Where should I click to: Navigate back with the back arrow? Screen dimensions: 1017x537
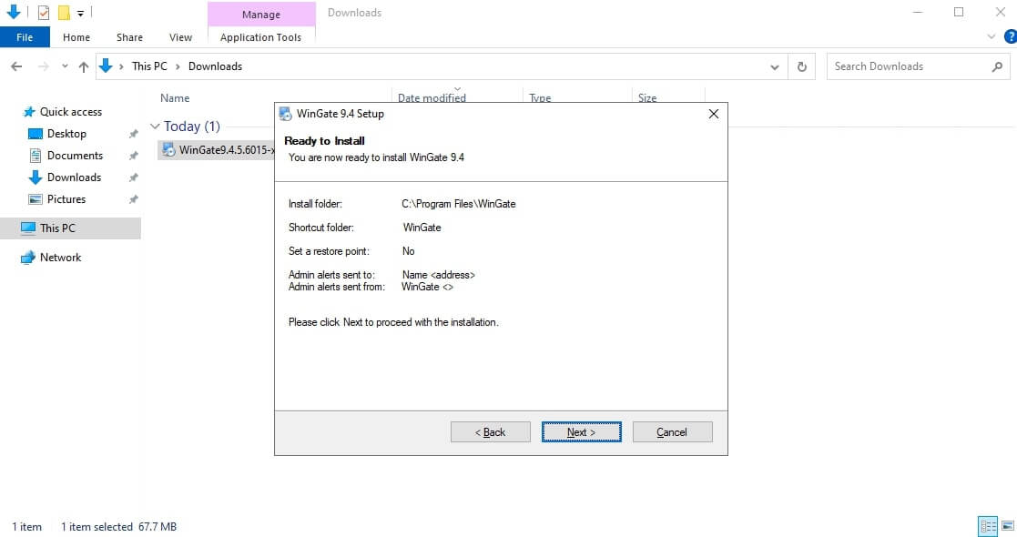pos(17,66)
